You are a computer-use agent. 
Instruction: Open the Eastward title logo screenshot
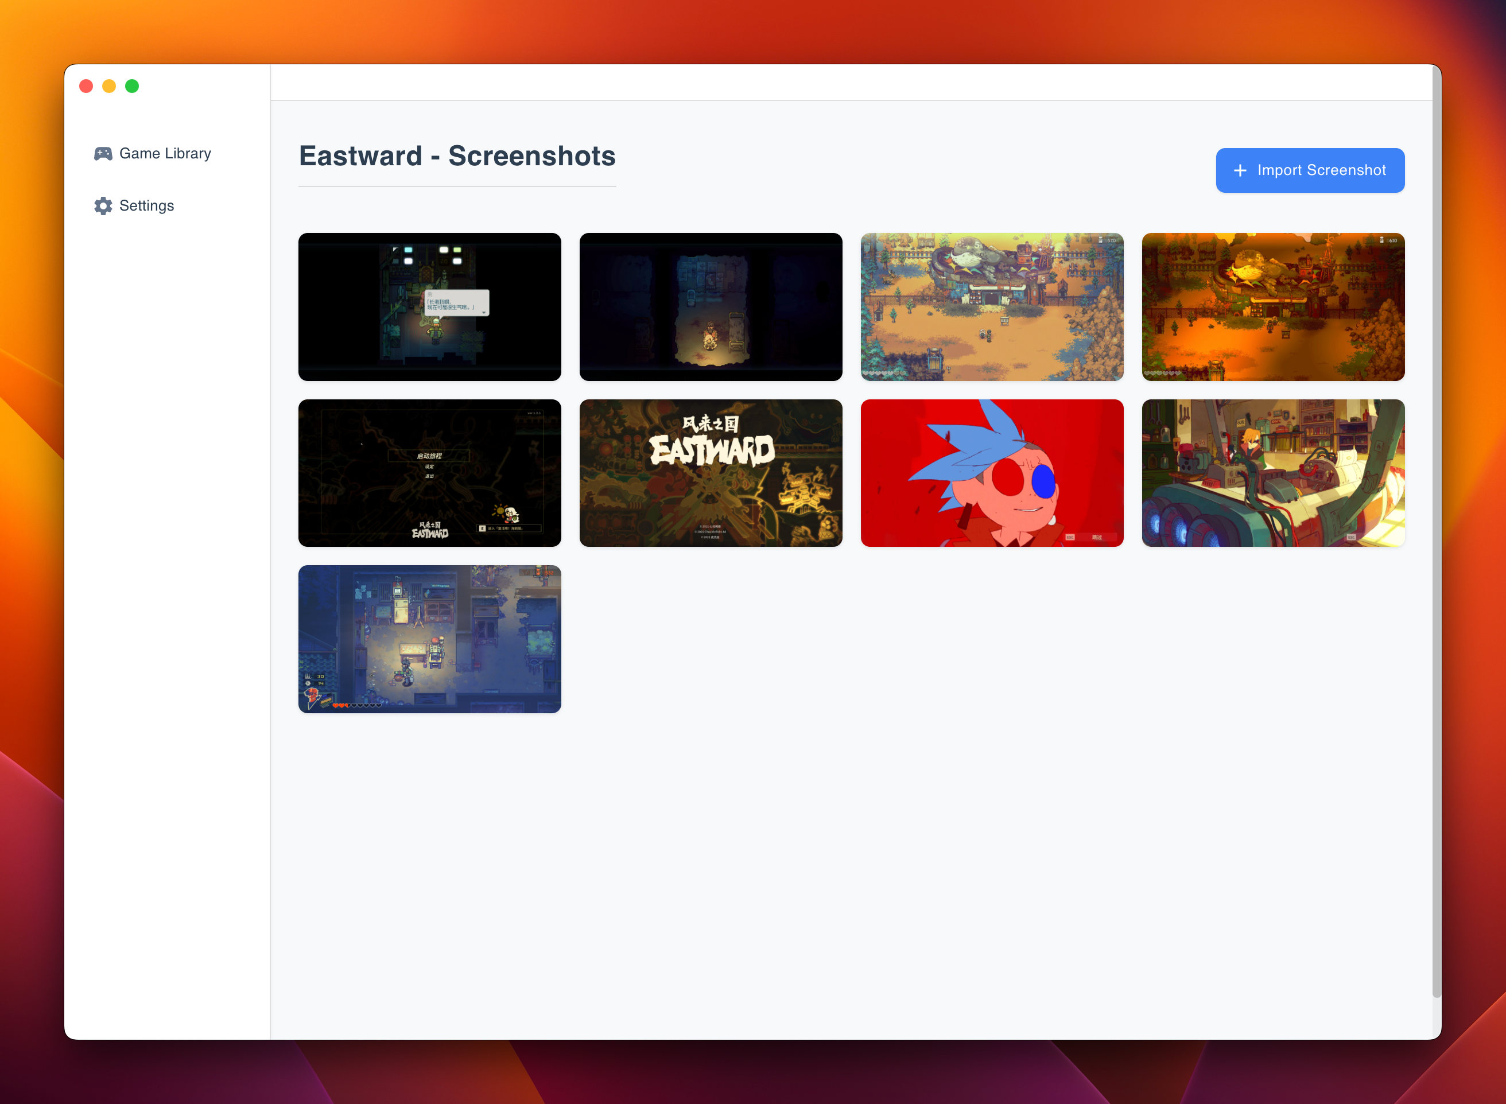pyautogui.click(x=710, y=473)
